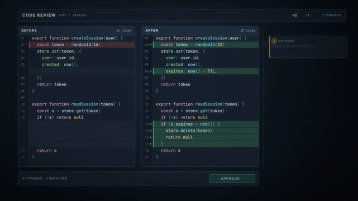Click added-line dot marker on AFTER line 16
Image resolution: width=358 pixels, height=201 pixels.
pyautogui.click(x=151, y=137)
